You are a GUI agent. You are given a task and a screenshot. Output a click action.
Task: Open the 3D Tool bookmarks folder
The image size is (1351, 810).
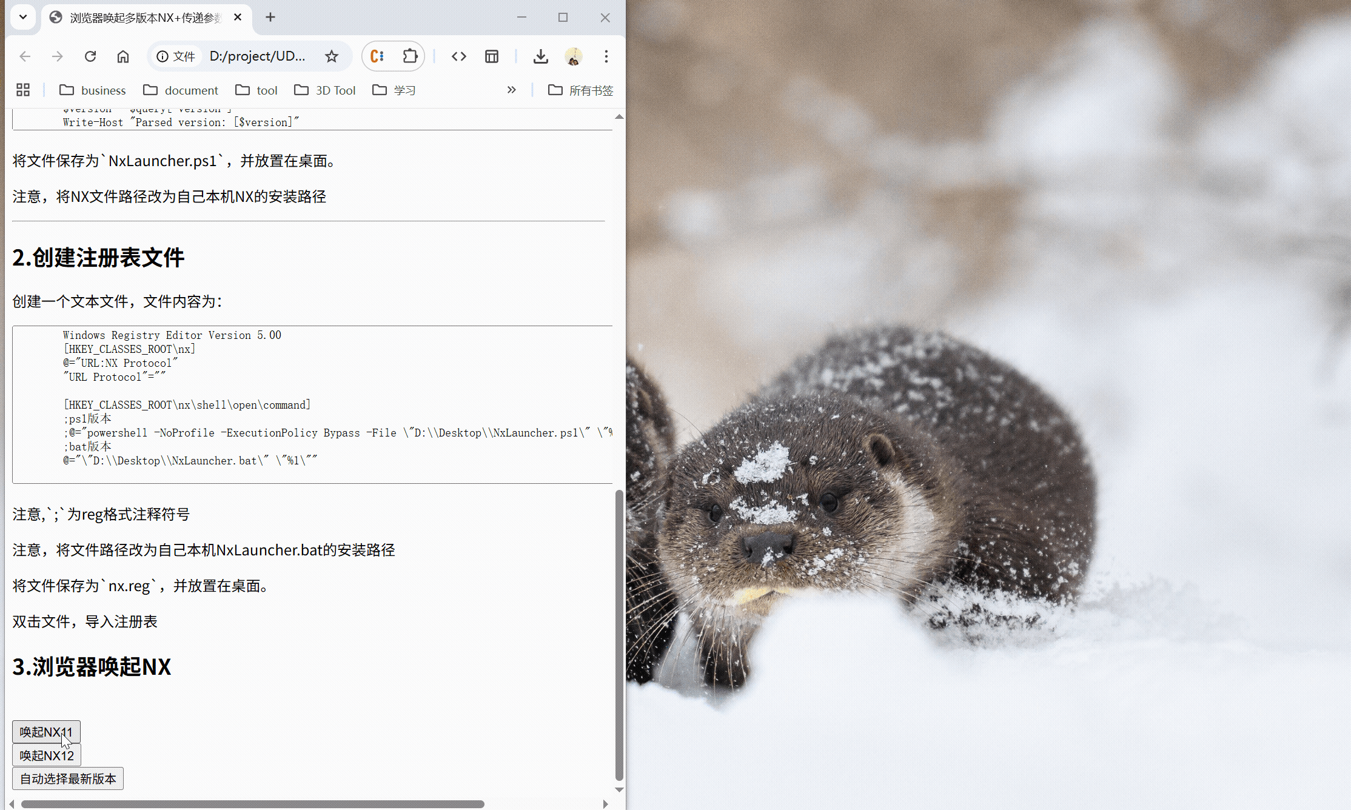(324, 90)
